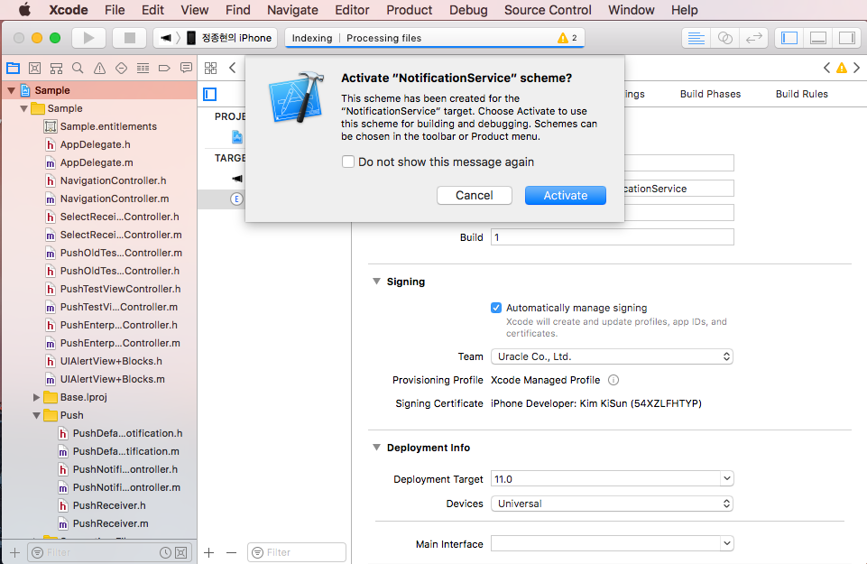Open the Issue navigator warning icon
Viewport: 867px width, 564px height.
pos(99,68)
